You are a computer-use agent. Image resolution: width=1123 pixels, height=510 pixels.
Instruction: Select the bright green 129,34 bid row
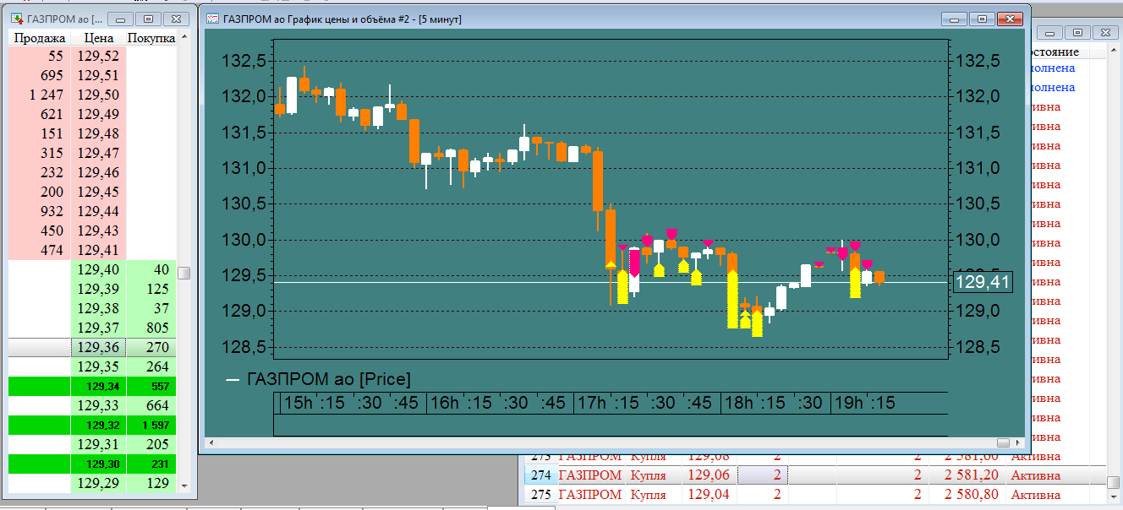[92, 386]
